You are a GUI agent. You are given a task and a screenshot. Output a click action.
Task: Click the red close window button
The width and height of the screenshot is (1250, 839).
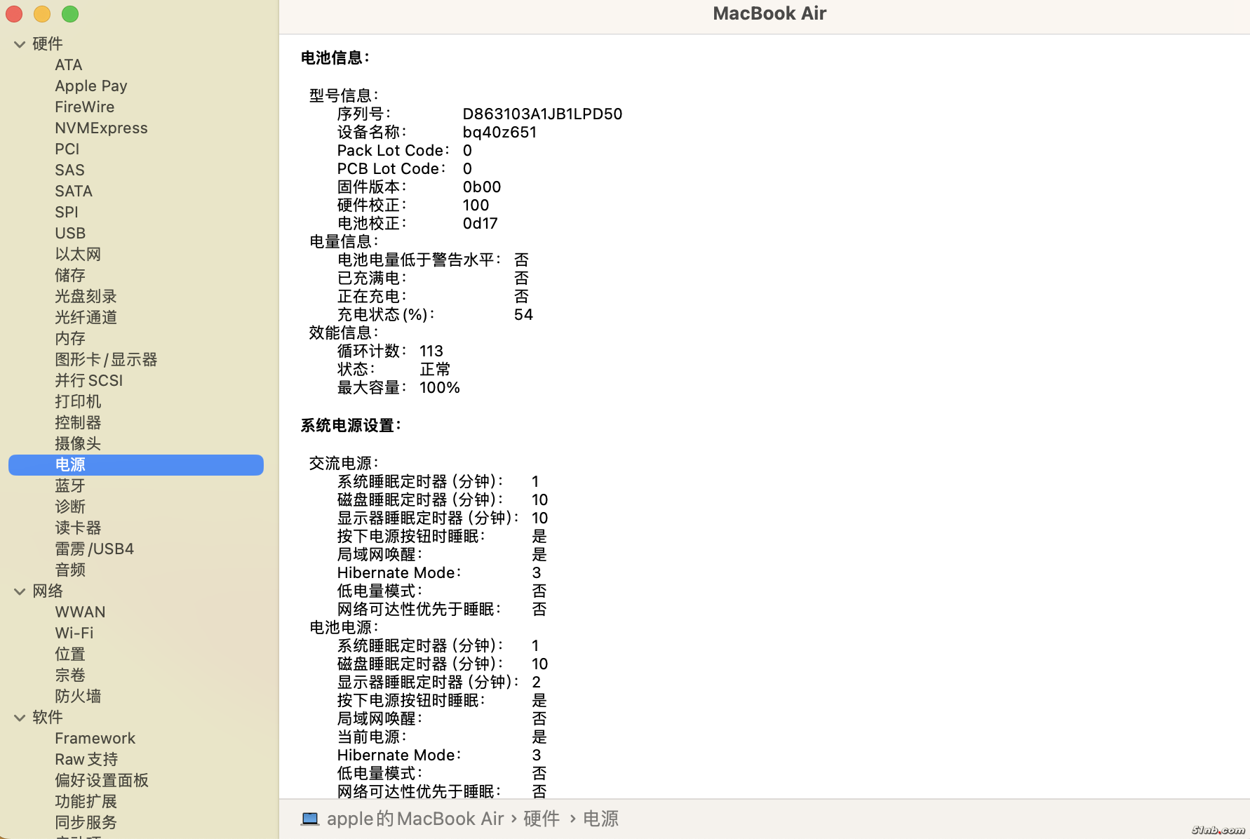click(15, 14)
